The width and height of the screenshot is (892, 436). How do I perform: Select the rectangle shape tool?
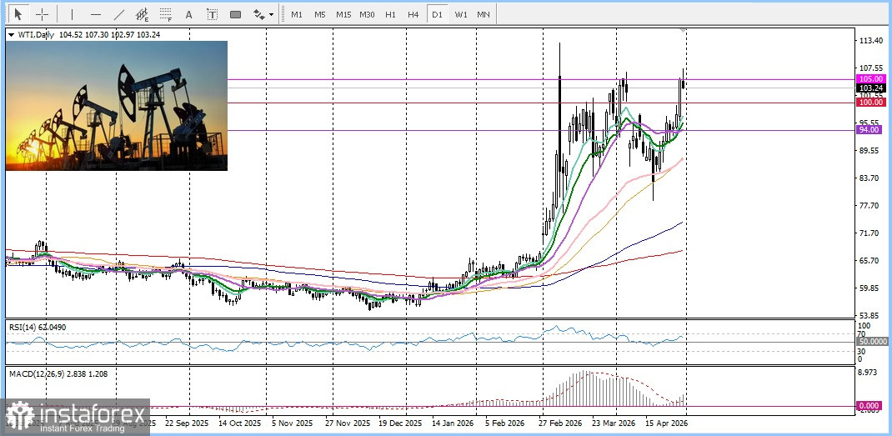[x=235, y=14]
